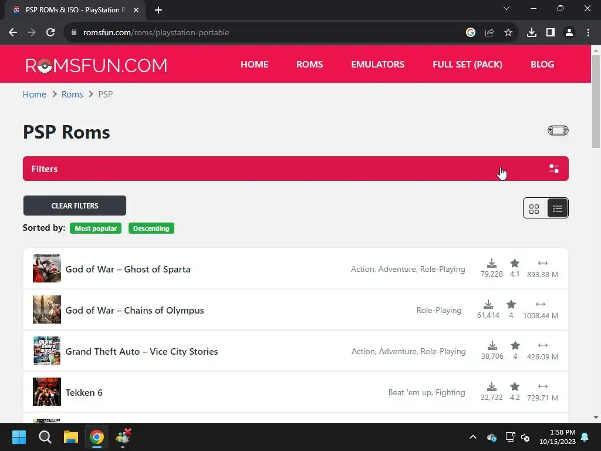This screenshot has height=451, width=601.
Task: Click the PSP console icon by the heading
Action: [x=558, y=131]
